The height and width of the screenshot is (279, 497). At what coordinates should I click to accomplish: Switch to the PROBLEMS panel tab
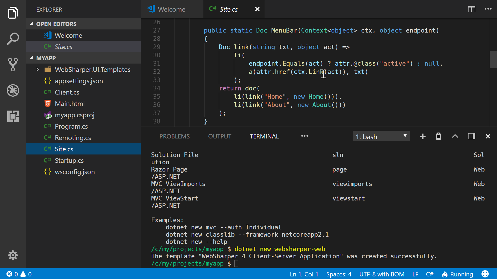[174, 136]
